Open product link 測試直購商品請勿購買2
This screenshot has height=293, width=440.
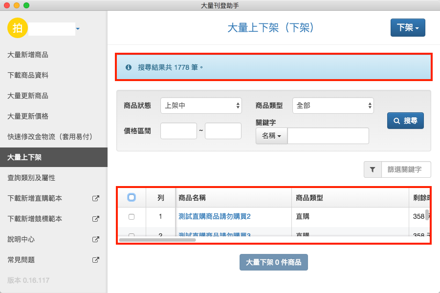tap(215, 216)
